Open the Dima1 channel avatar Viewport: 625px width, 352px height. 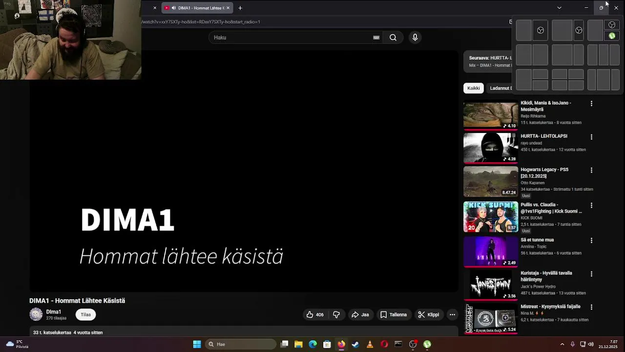[36, 314]
